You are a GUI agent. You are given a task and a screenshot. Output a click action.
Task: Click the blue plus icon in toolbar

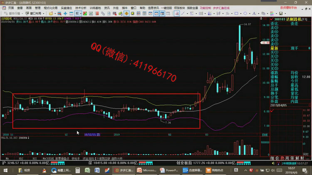(x=65, y=13)
